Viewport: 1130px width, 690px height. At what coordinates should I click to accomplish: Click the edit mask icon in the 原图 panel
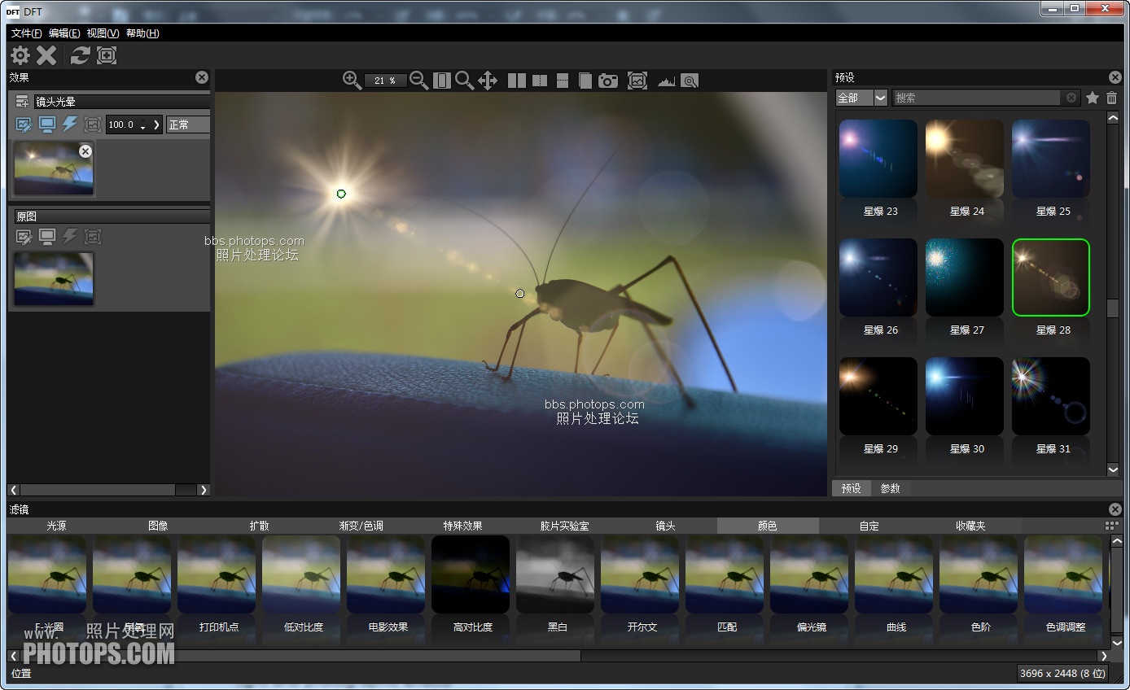pyautogui.click(x=24, y=237)
